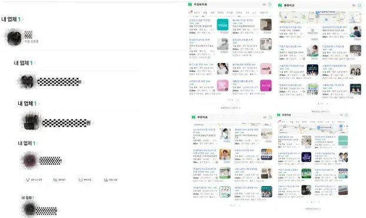This screenshot has height=218, width=366.
Task: Select the first red-dotted tab in top-left panel
Action: pos(190,12)
